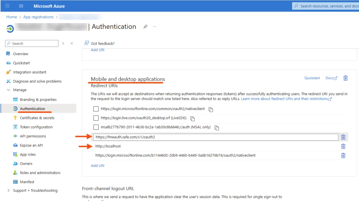Image resolution: width=359 pixels, height=203 pixels.
Task: Select Expose an API
Action: pos(31,145)
